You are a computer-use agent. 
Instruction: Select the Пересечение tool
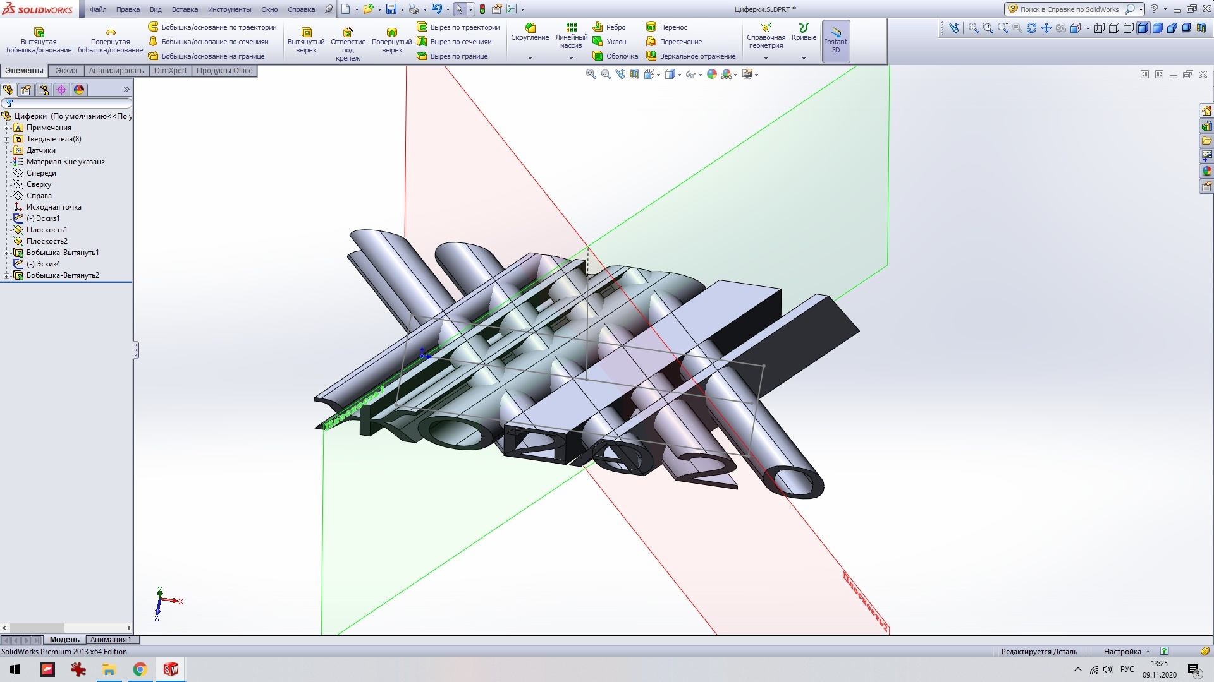click(x=674, y=42)
